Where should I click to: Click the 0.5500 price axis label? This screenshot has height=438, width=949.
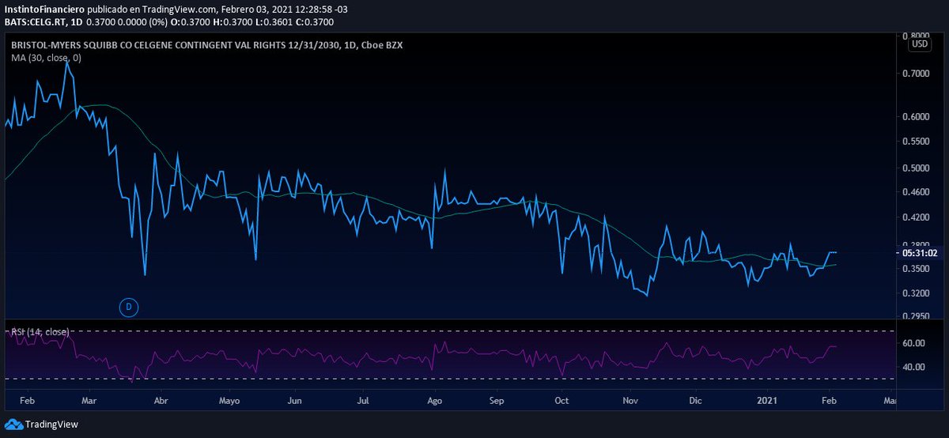point(917,142)
